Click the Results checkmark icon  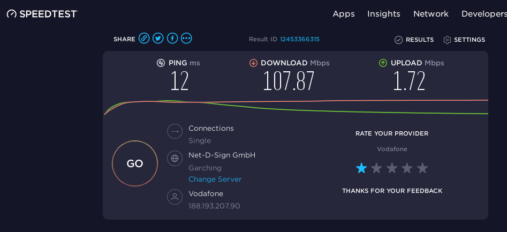pyautogui.click(x=398, y=40)
